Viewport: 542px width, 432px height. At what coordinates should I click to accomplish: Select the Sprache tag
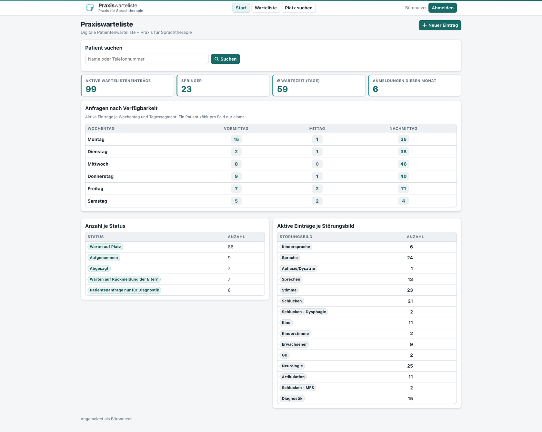[x=290, y=258]
